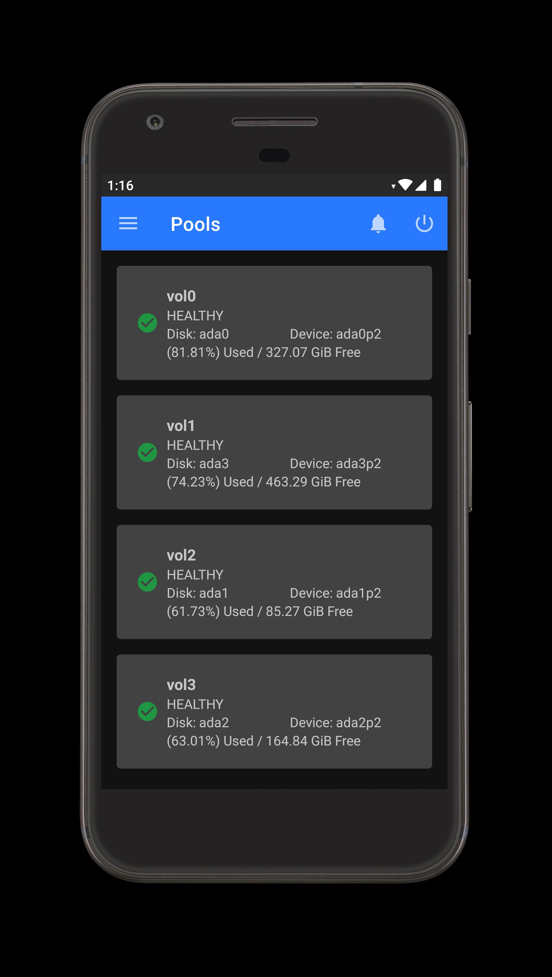
Task: Open the vol1 pool card
Action: click(274, 452)
